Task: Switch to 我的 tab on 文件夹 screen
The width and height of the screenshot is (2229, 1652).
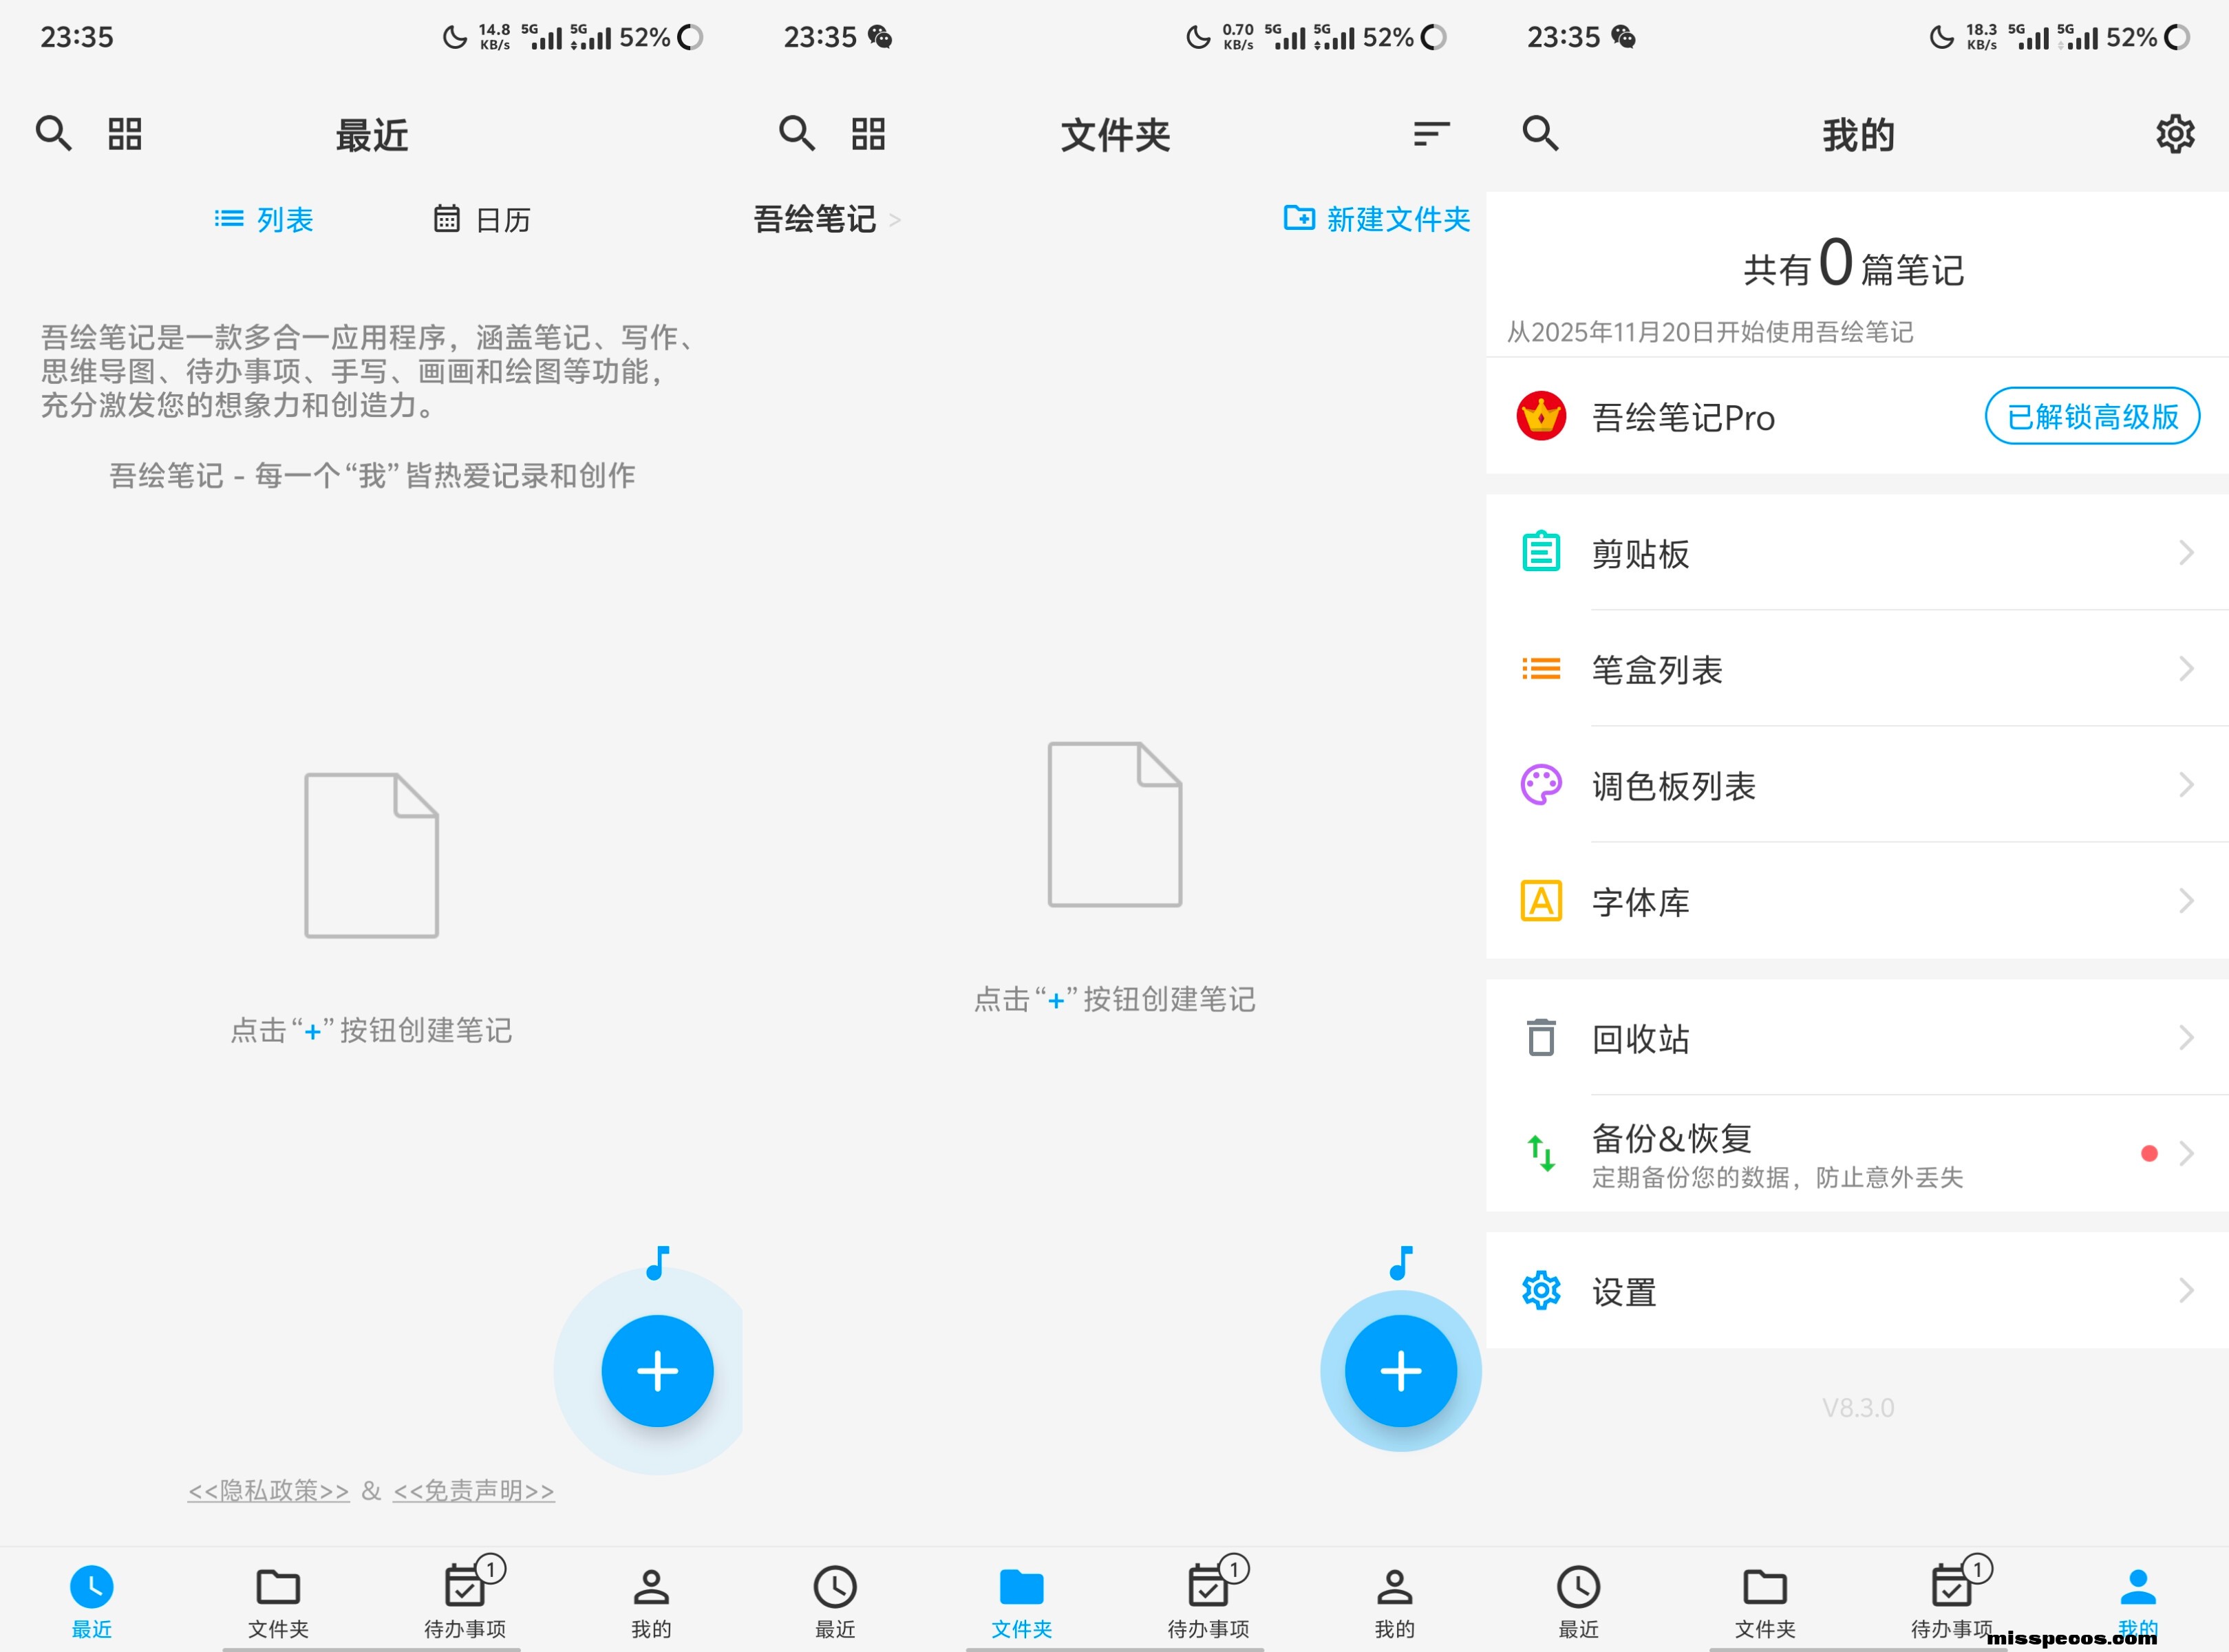Action: (1394, 1600)
